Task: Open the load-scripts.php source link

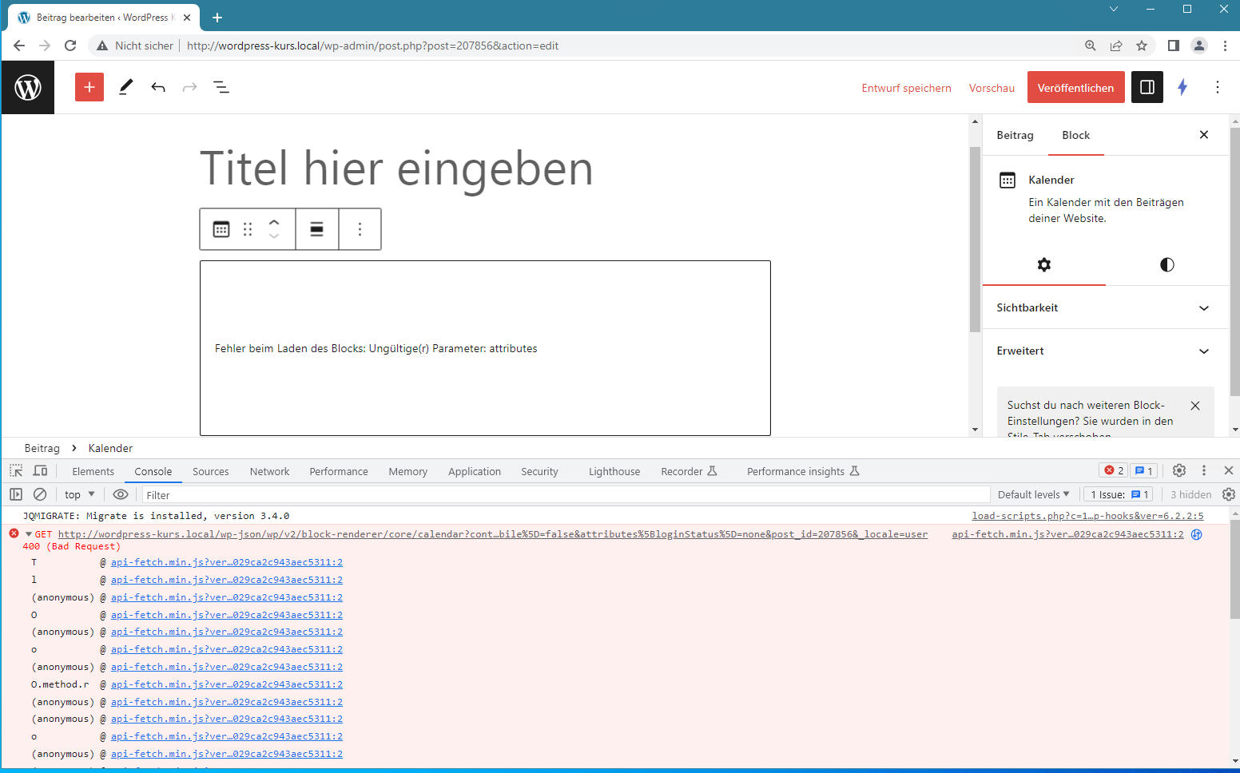Action: point(1087,516)
